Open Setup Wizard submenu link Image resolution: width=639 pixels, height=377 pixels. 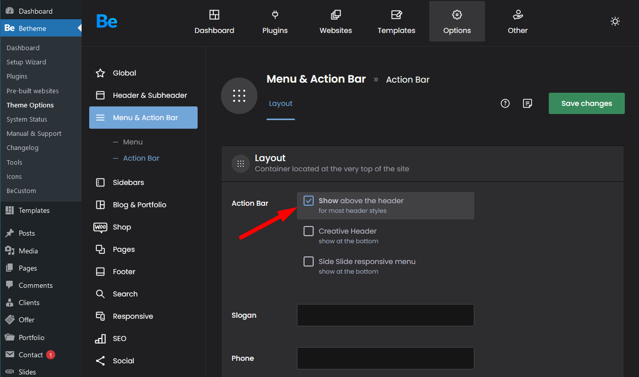(26, 62)
